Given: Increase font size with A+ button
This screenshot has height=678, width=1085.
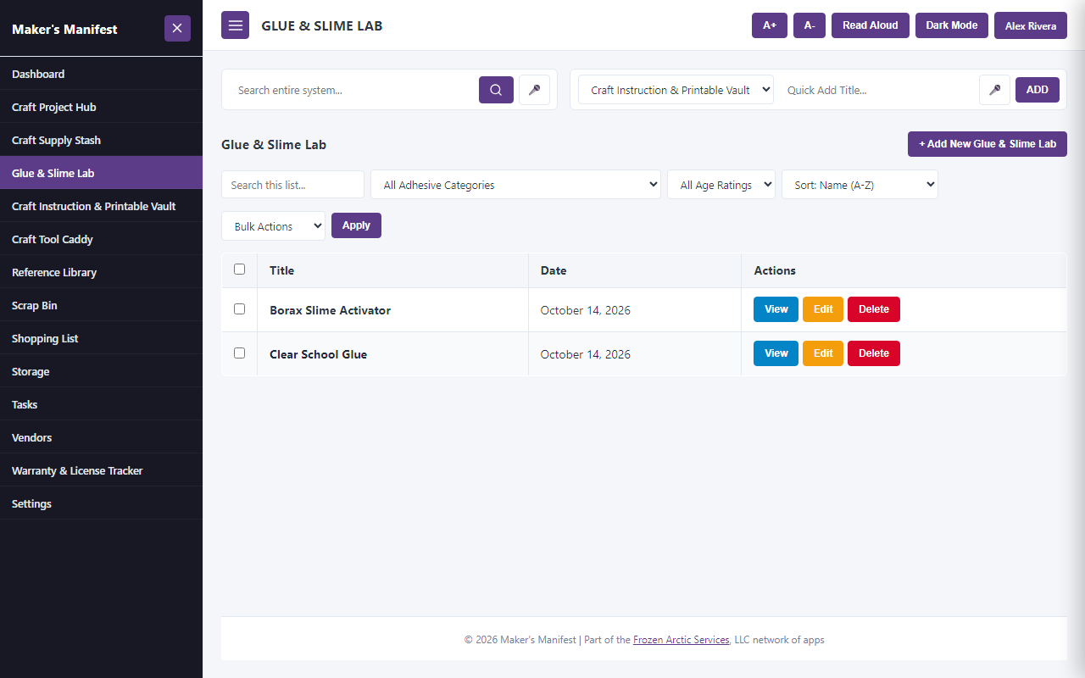Looking at the screenshot, I should (x=770, y=25).
